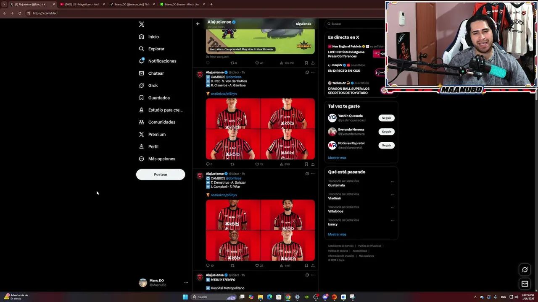Viewport: 538px width, 302px height.
Task: Click the X logo in sidebar
Action: pyautogui.click(x=142, y=24)
